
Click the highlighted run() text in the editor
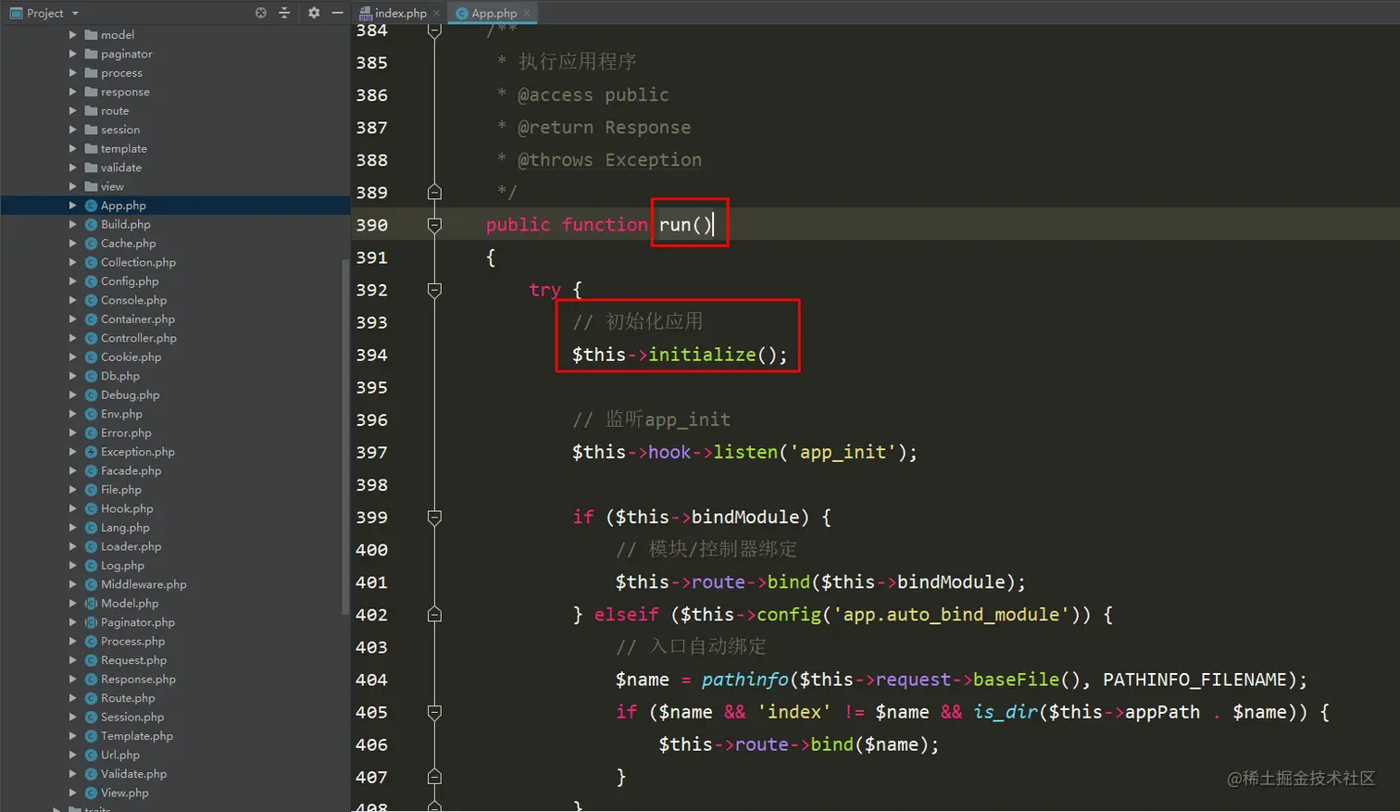(687, 224)
